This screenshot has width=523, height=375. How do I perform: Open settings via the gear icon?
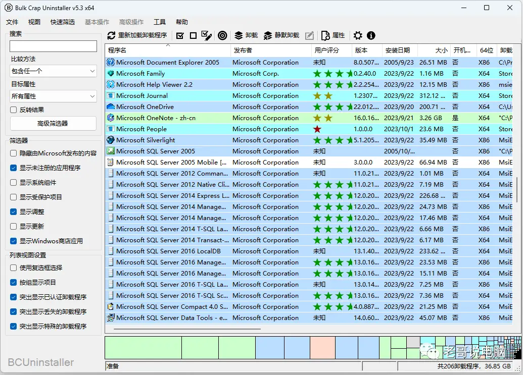(x=358, y=35)
